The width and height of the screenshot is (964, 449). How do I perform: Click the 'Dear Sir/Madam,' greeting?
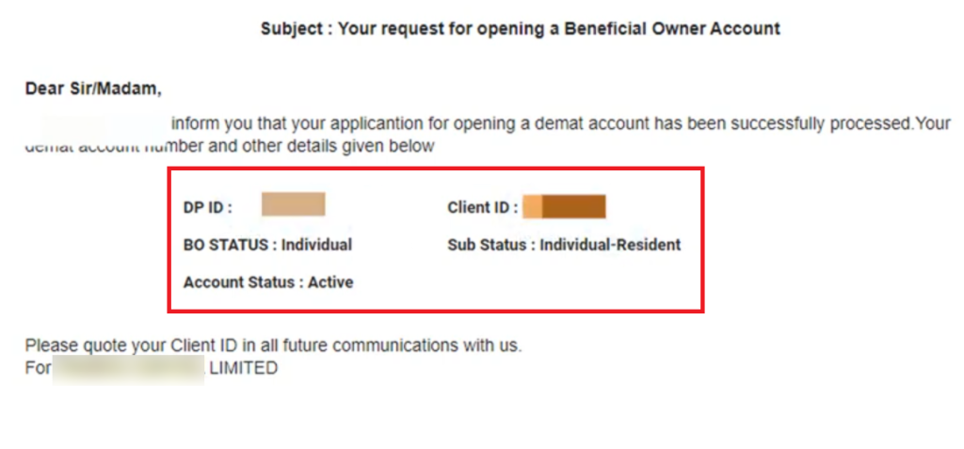pos(93,89)
